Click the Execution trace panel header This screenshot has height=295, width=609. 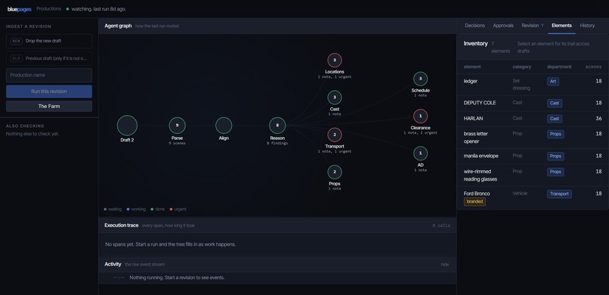coord(277,225)
